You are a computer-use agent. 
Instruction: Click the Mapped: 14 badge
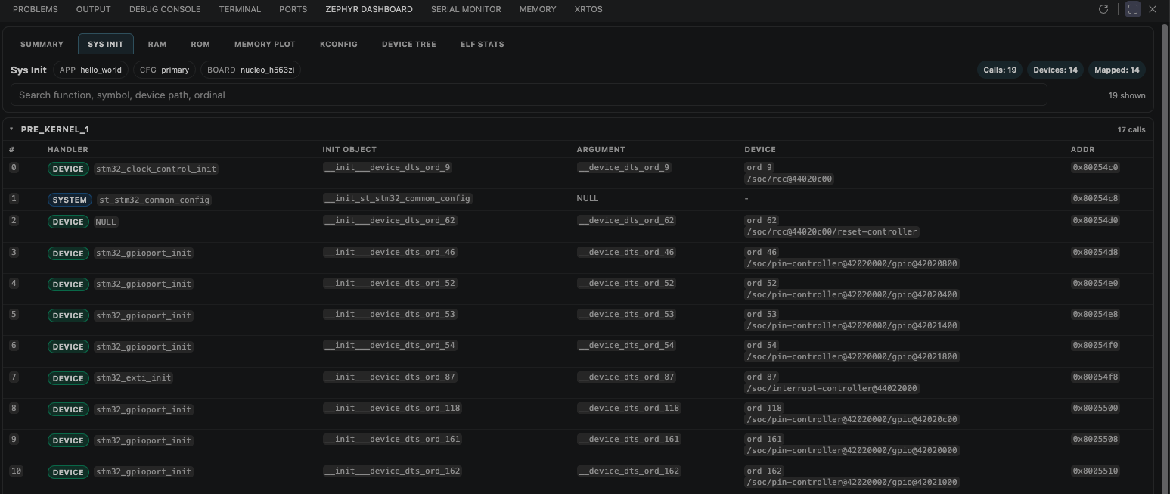pos(1117,70)
